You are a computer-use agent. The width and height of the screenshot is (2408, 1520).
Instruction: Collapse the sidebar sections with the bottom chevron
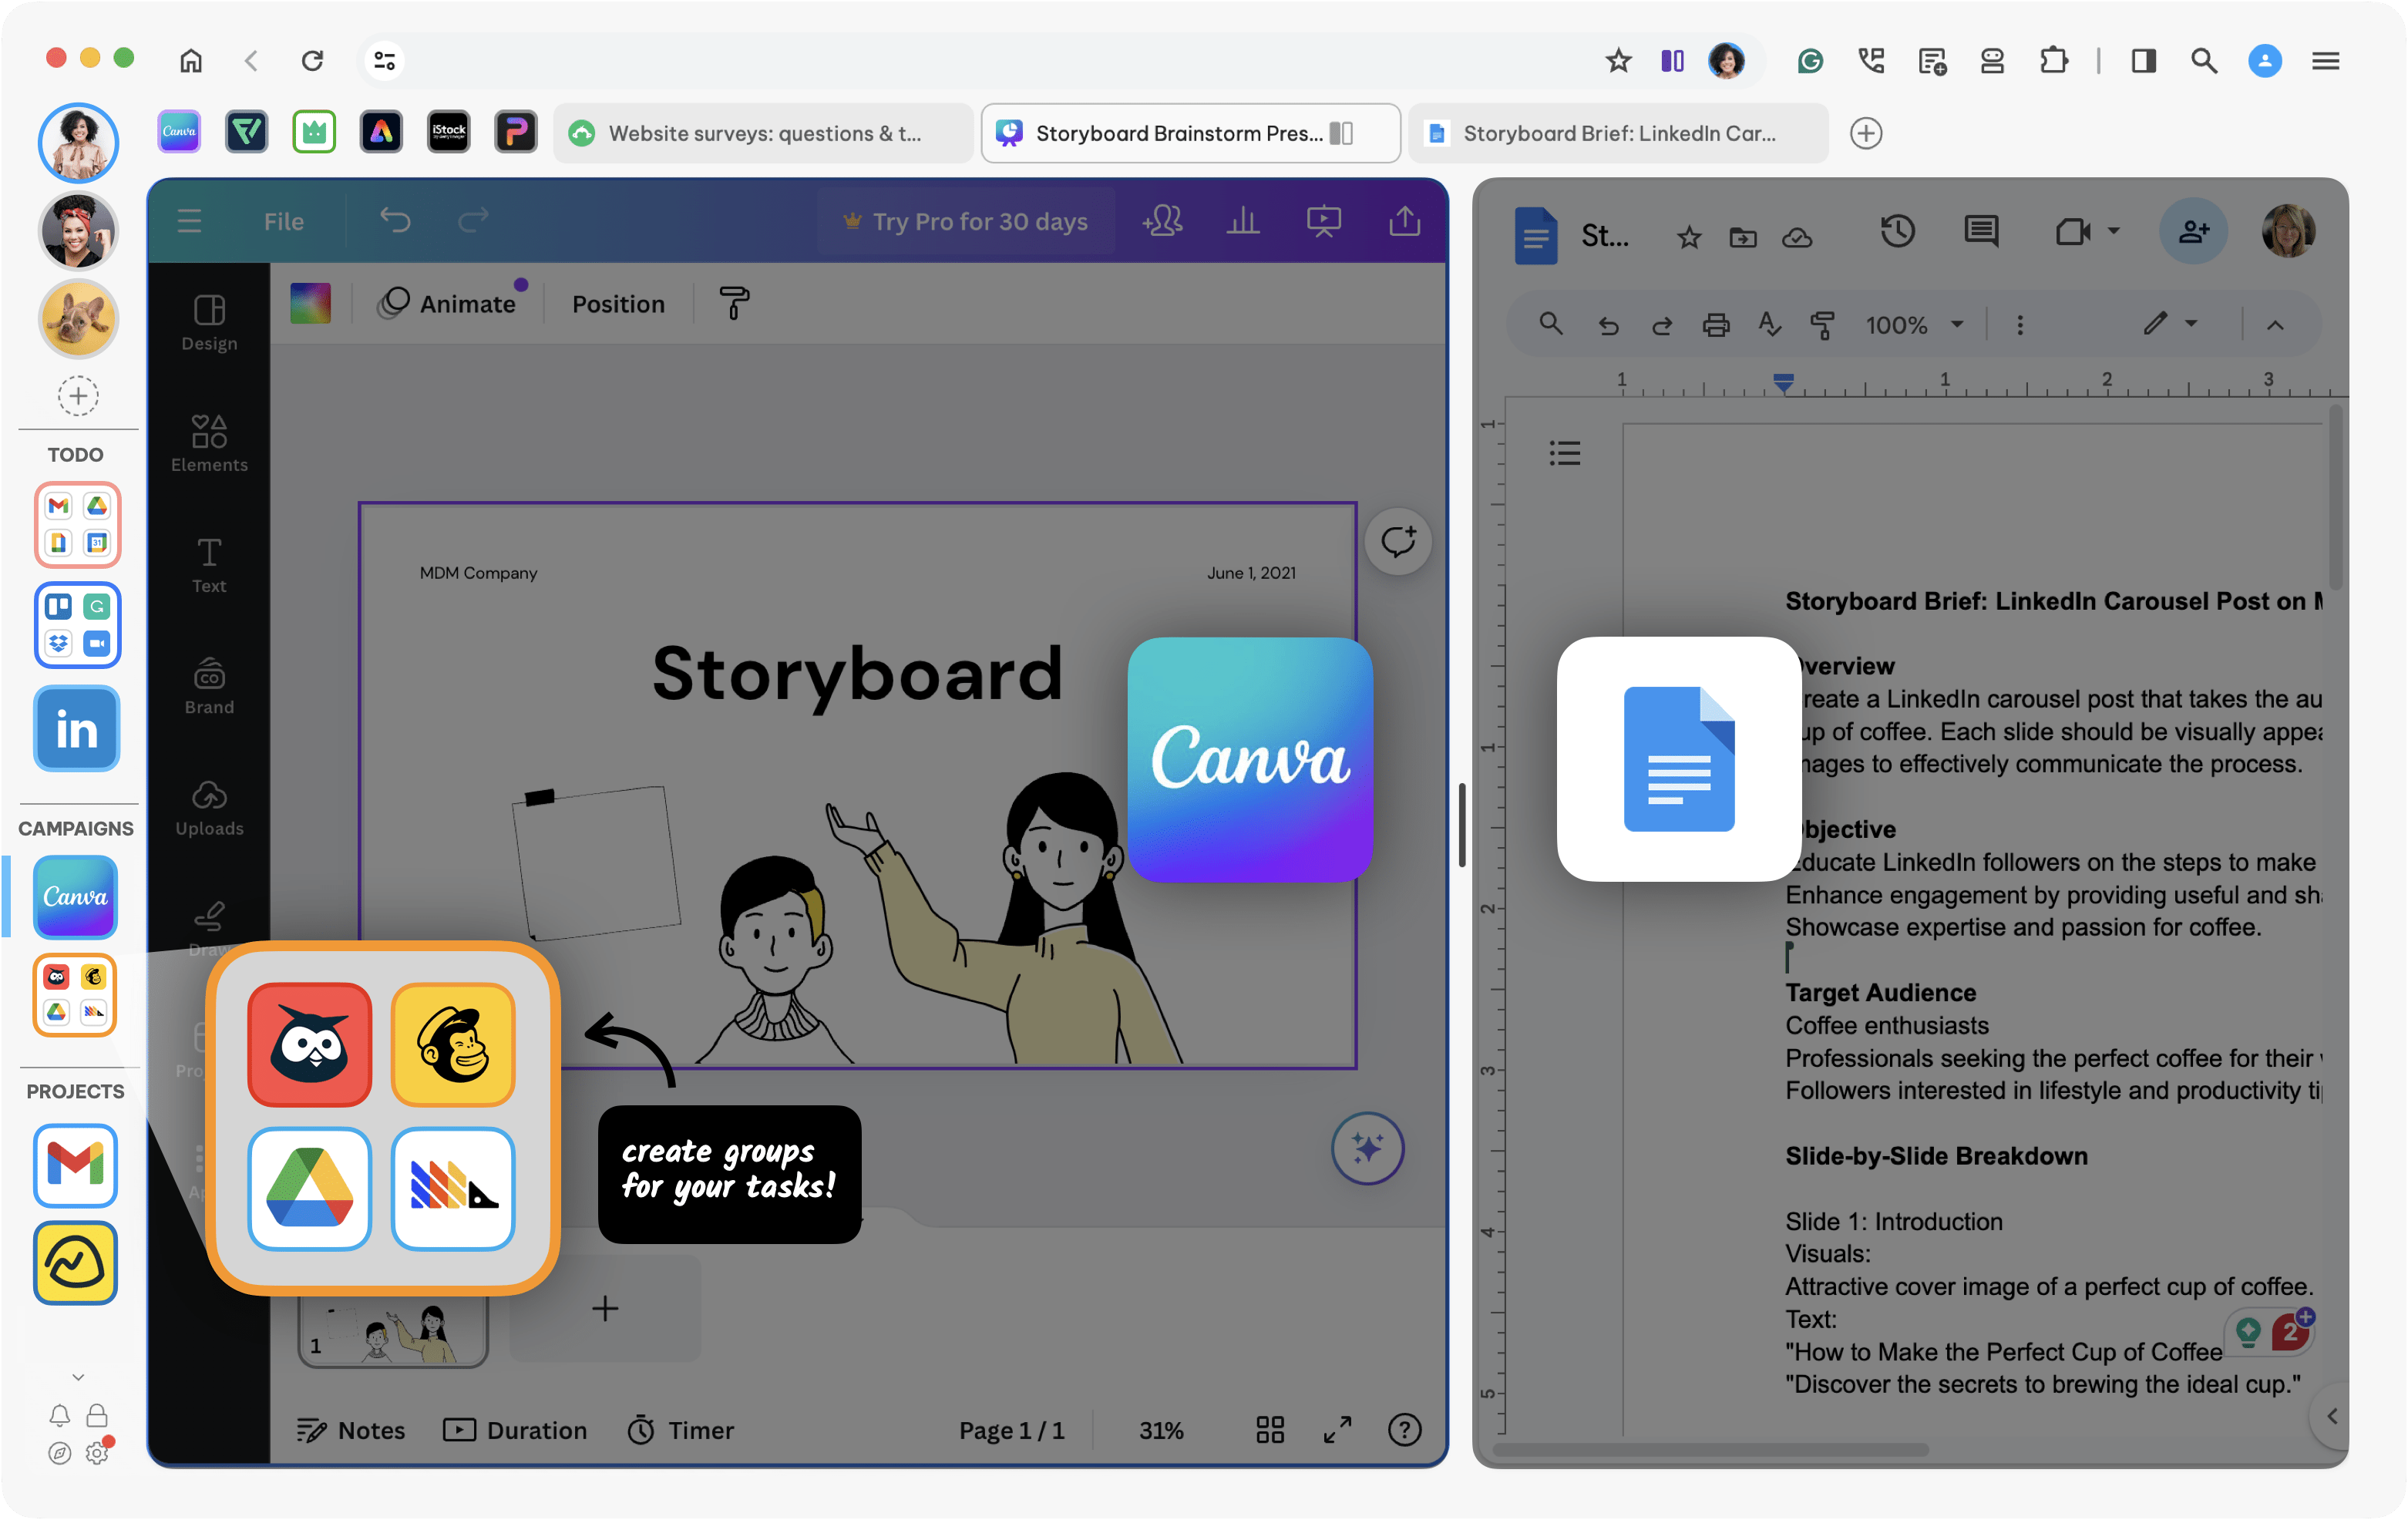(77, 1376)
